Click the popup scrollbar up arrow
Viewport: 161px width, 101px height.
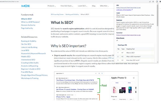[x=157, y=4]
